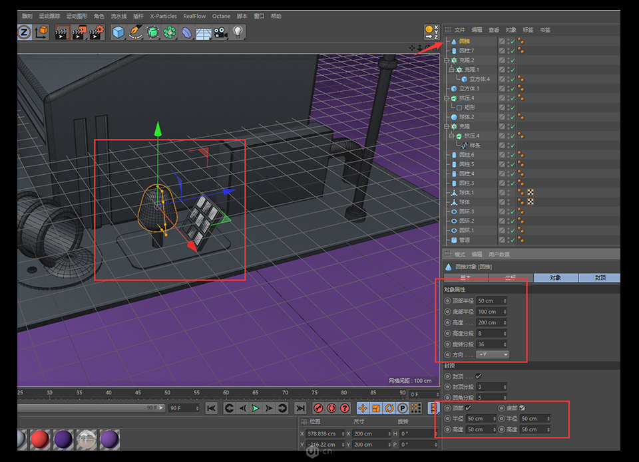Select the subdivision surface generator icon

pyautogui.click(x=152, y=32)
